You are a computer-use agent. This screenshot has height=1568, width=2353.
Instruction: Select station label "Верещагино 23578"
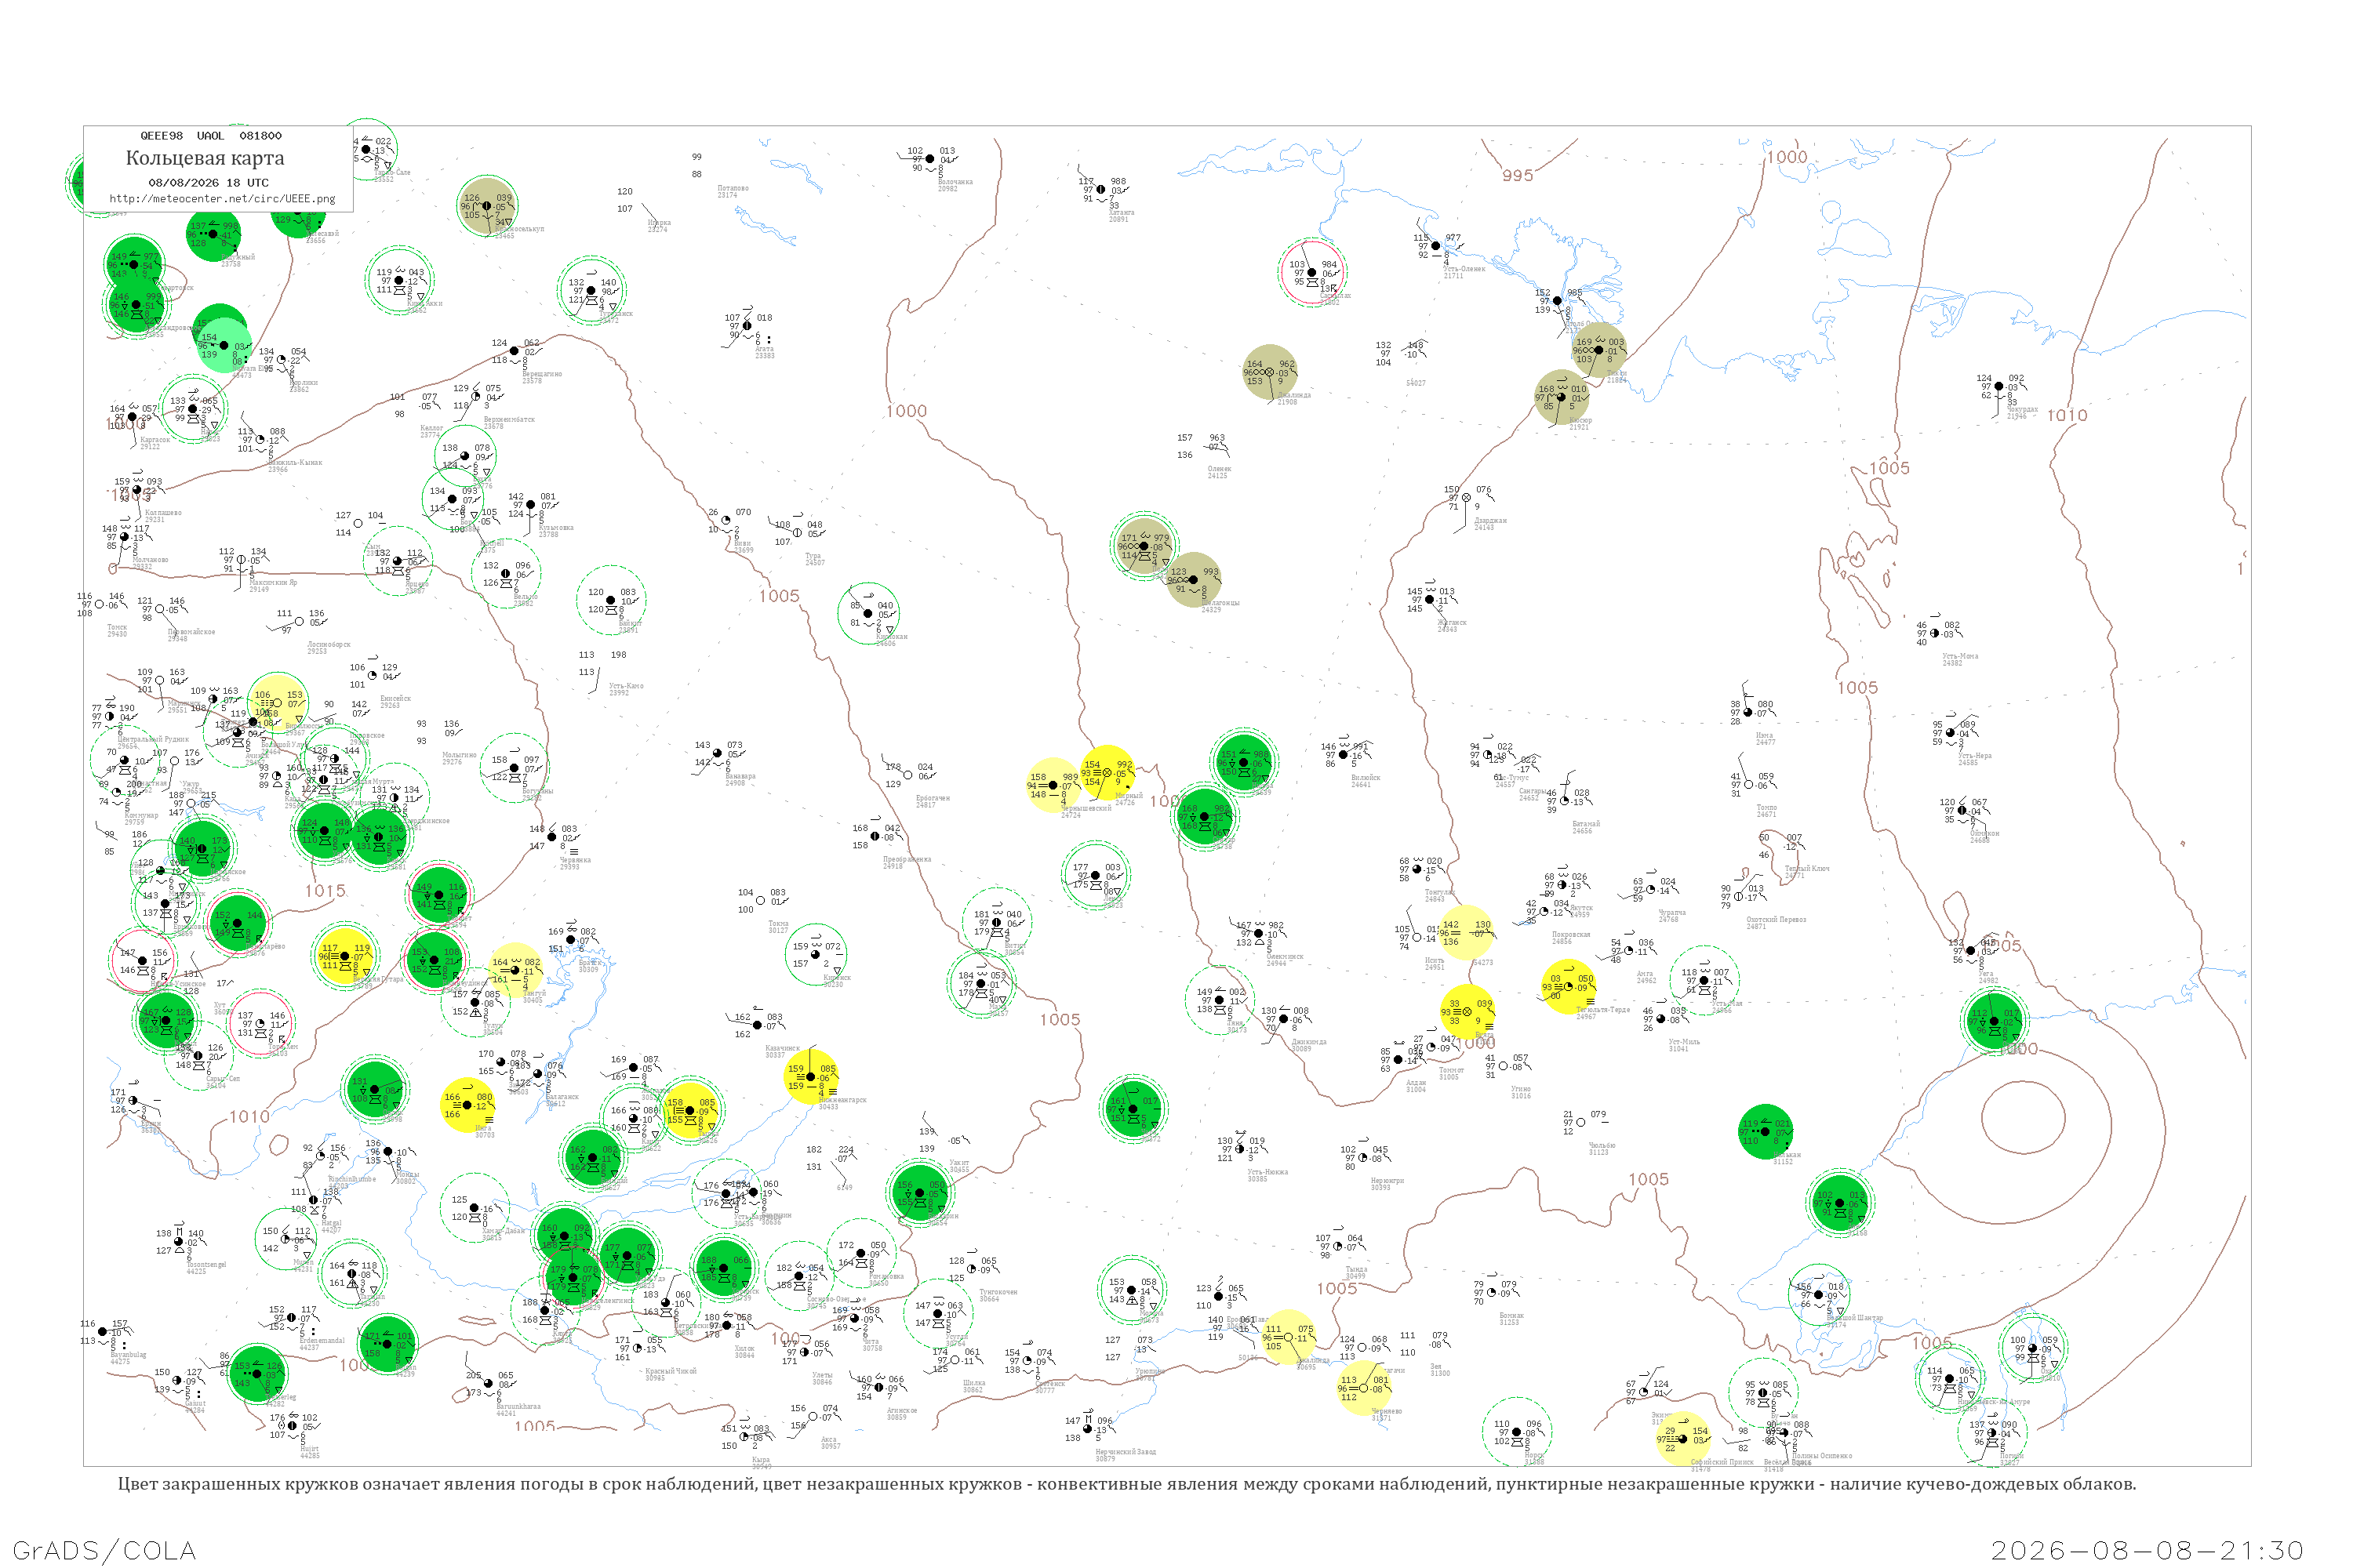(x=541, y=377)
